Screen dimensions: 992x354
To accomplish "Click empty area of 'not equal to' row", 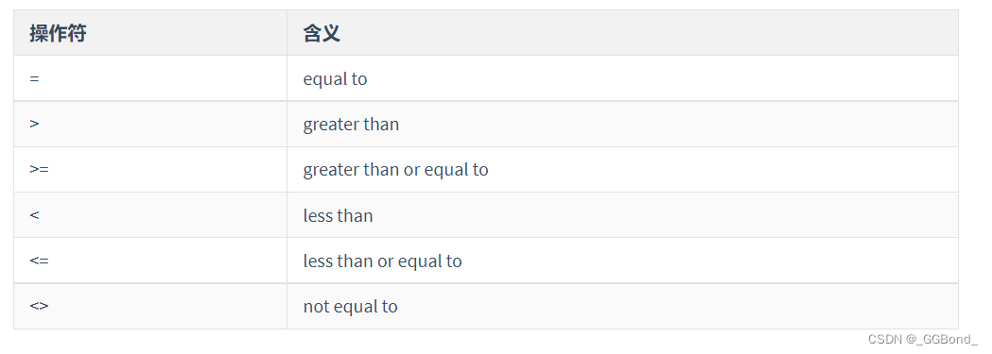I will pos(677,306).
